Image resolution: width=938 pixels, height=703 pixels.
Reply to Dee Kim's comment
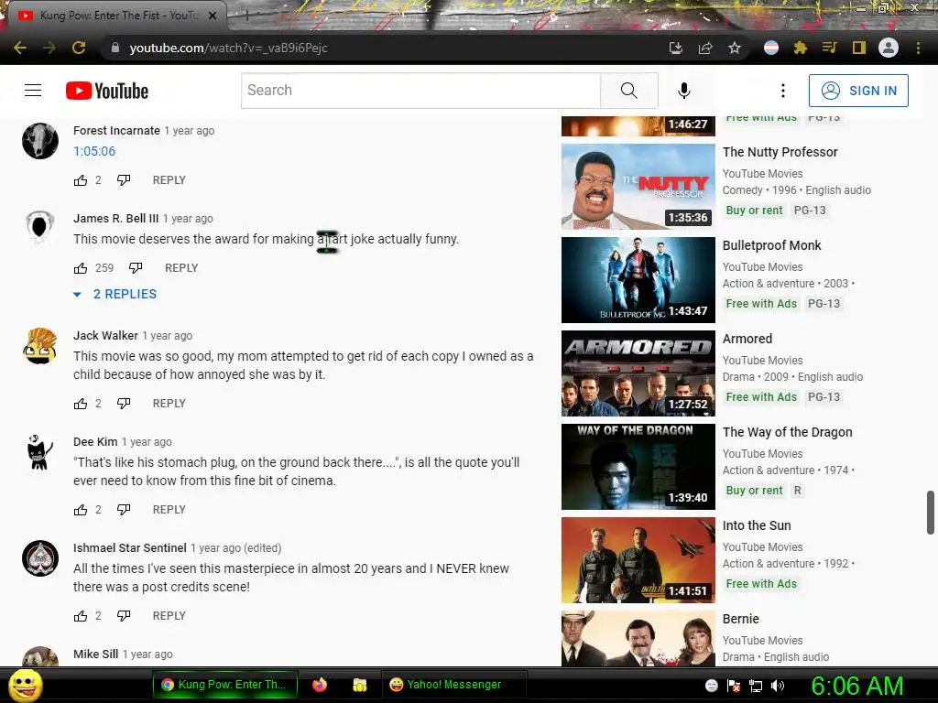pyautogui.click(x=169, y=510)
